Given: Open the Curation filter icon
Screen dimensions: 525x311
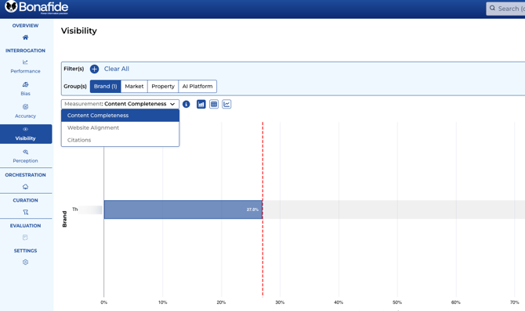Looking at the screenshot, I should [x=25, y=212].
